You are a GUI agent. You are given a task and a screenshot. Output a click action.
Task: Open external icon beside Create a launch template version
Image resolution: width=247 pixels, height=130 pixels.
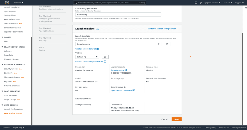pyautogui.click(x=105, y=61)
